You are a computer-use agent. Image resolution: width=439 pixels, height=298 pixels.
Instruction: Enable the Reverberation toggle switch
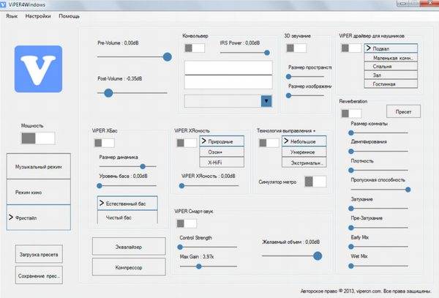coord(351,113)
